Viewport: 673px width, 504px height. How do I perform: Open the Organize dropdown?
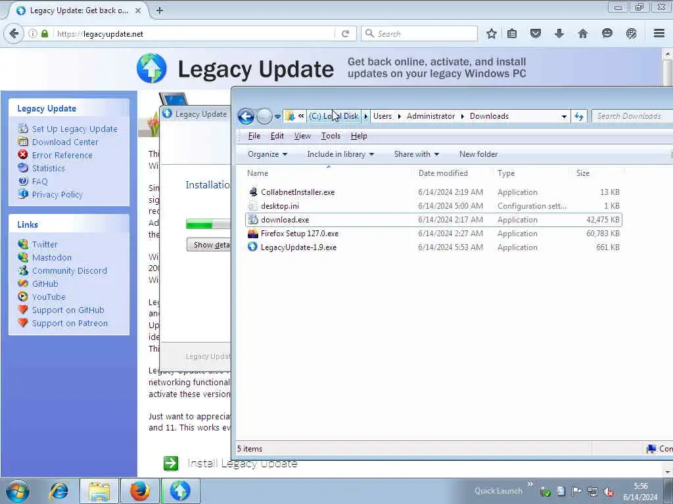(x=267, y=154)
